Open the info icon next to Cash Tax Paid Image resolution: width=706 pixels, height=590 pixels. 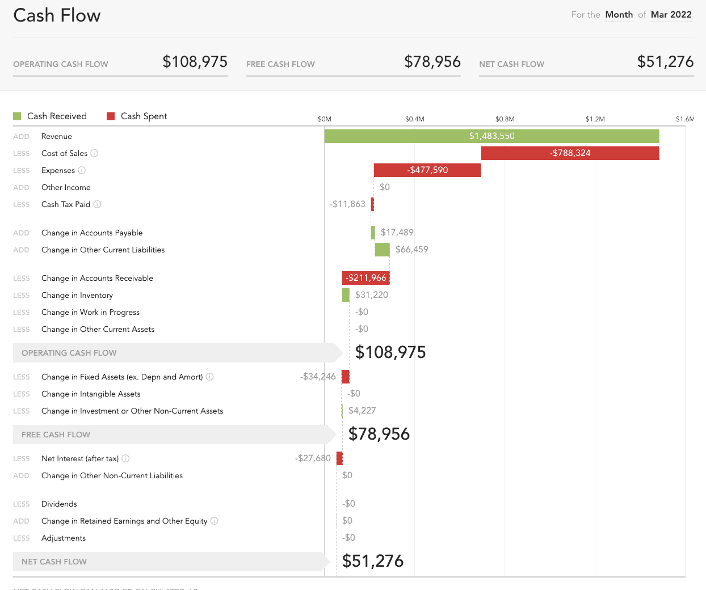(x=98, y=204)
